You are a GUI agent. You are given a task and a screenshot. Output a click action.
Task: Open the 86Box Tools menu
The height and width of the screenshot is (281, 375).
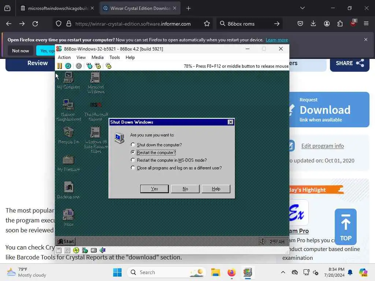coord(115,57)
